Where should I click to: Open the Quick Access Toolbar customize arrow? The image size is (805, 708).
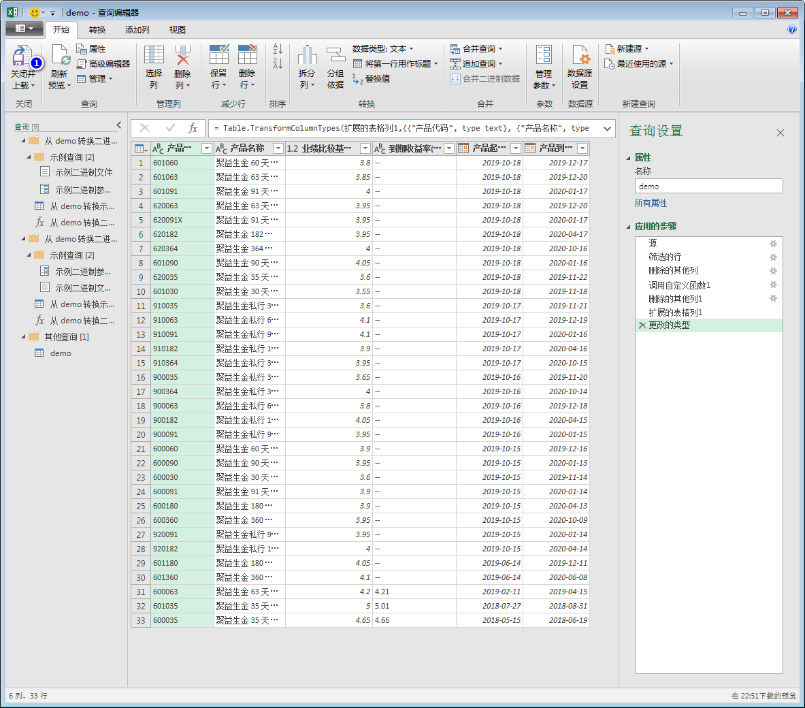[x=52, y=13]
